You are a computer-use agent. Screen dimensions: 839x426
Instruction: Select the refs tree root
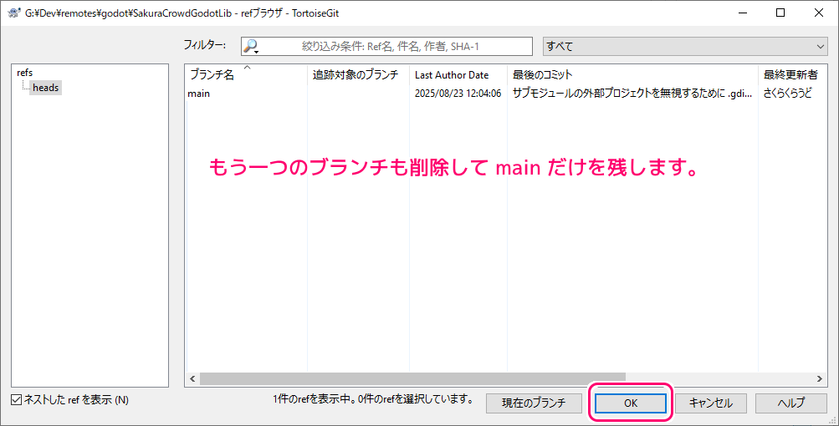[x=24, y=73]
